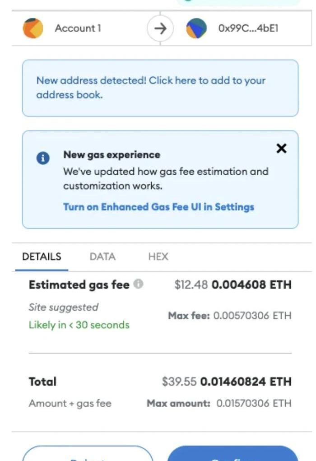
Task: Click the total 0.01460824 ETH amount
Action: tap(246, 382)
